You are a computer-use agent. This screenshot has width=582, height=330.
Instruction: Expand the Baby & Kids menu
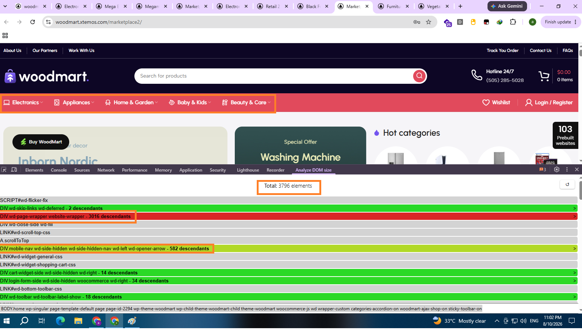pyautogui.click(x=190, y=103)
